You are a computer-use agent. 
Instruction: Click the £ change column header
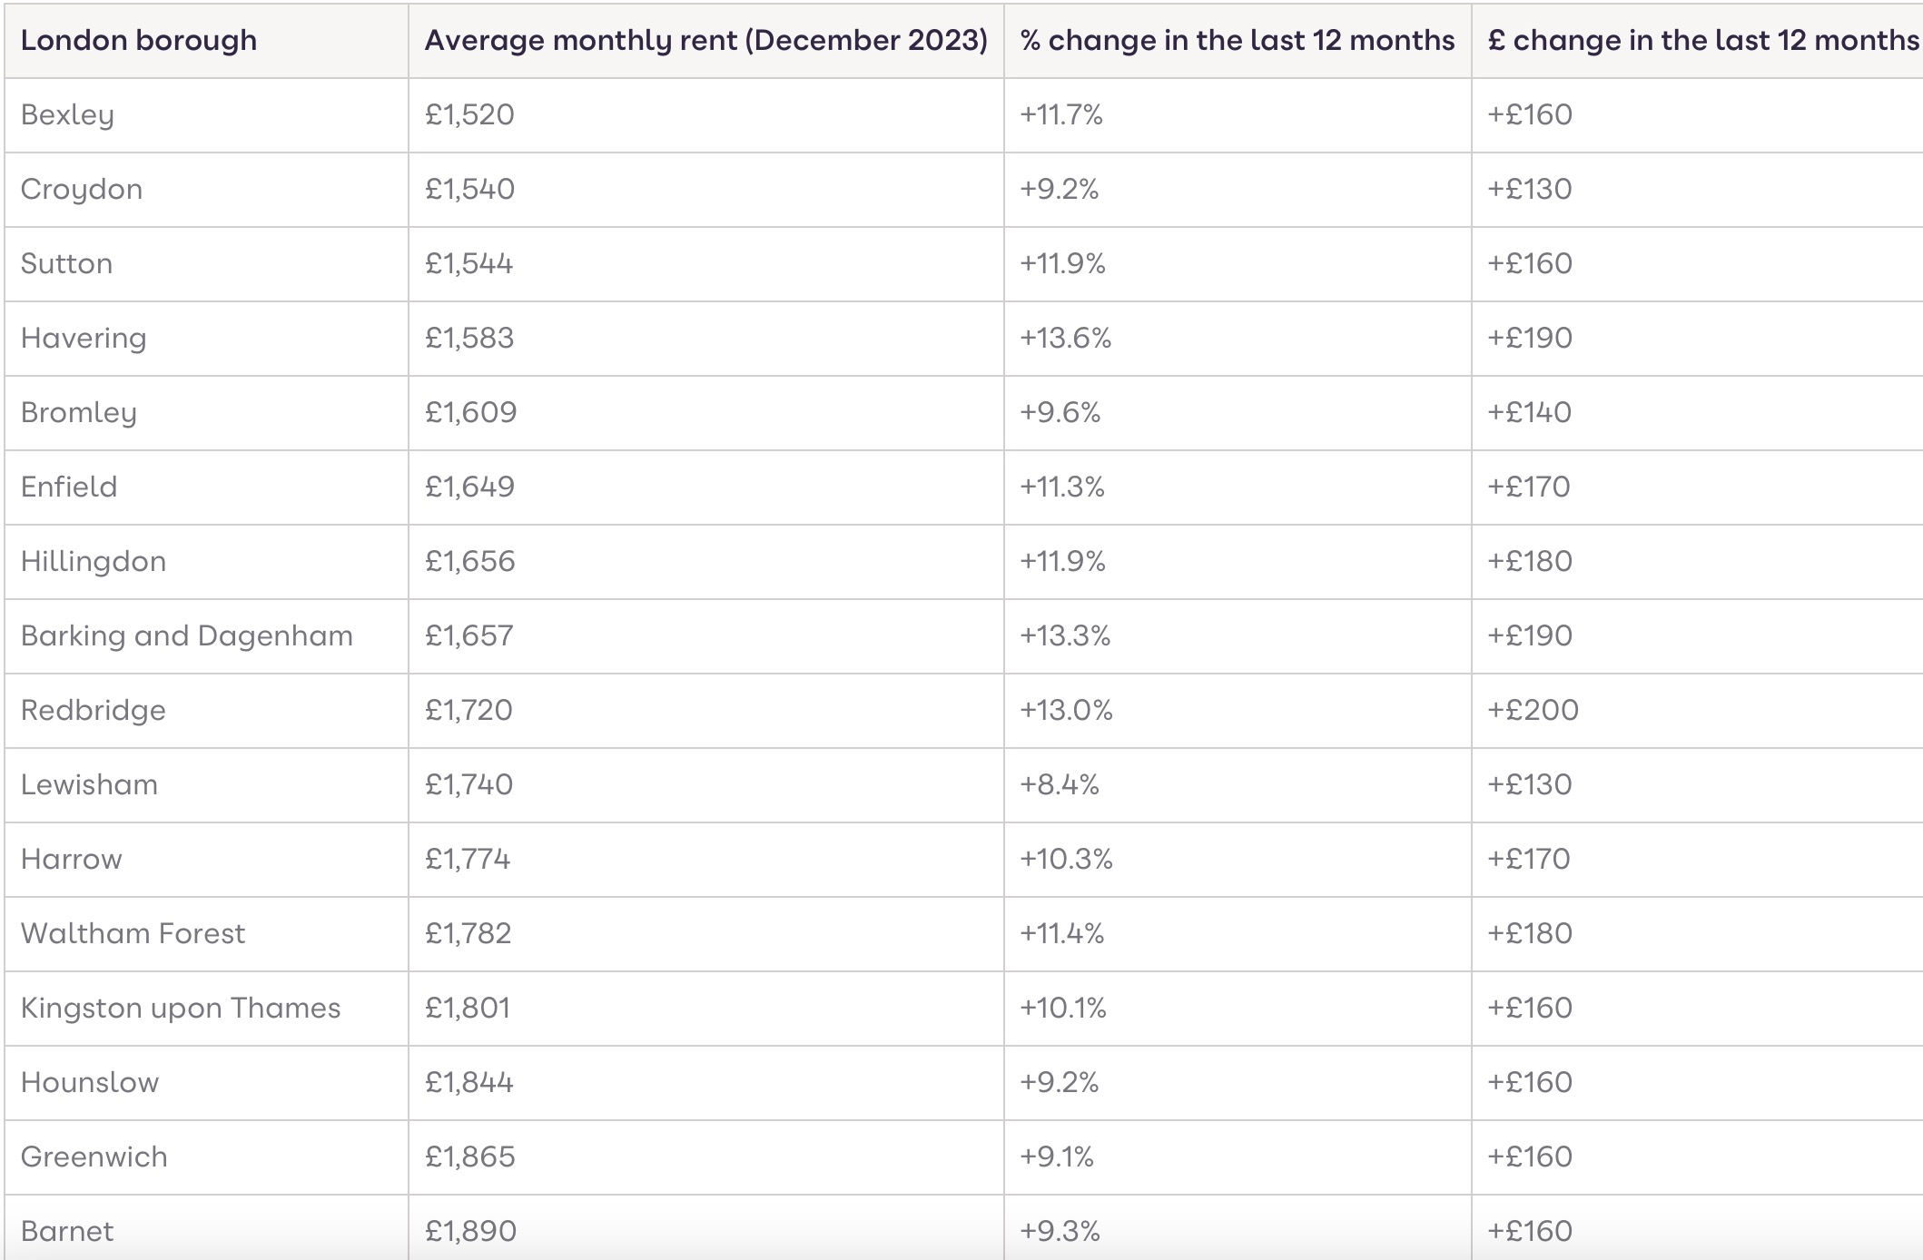(x=1702, y=41)
